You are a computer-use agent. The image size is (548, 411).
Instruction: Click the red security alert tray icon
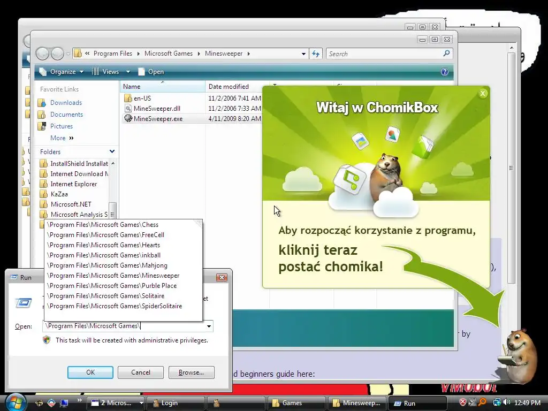point(463,402)
